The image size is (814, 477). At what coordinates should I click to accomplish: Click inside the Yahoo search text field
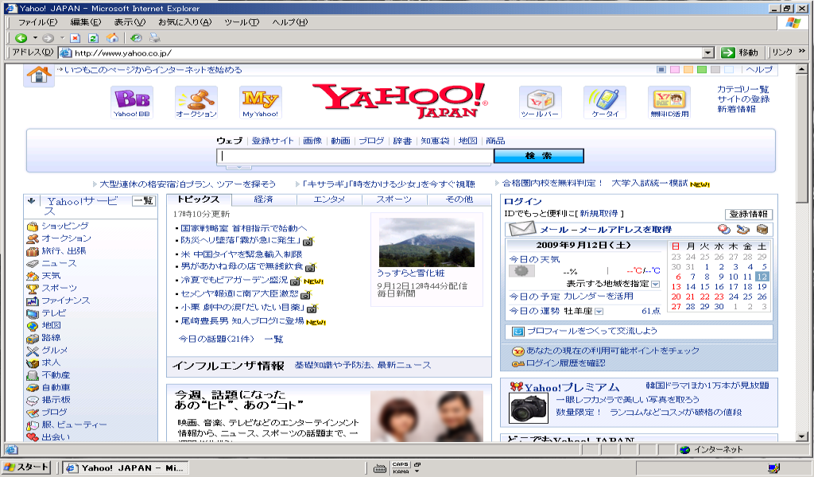click(355, 156)
